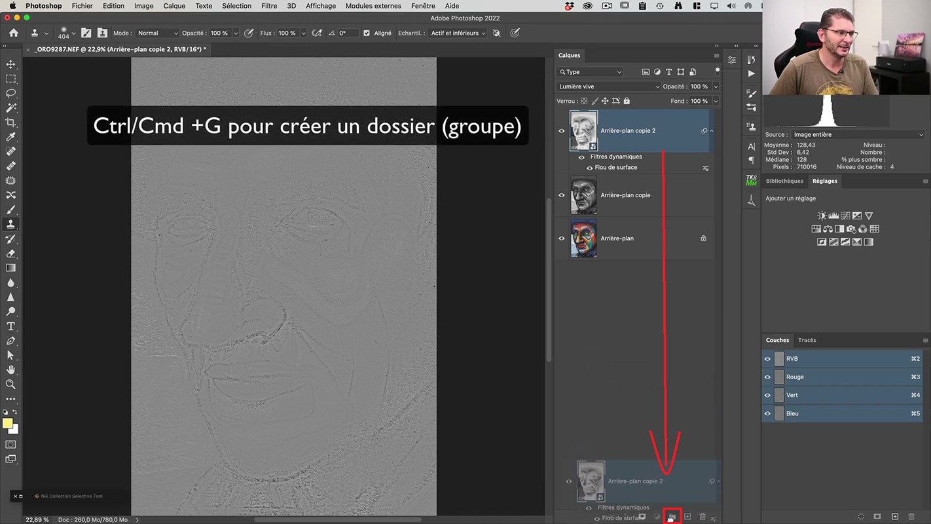Select the Crop tool
Image resolution: width=931 pixels, height=524 pixels.
click(x=10, y=122)
